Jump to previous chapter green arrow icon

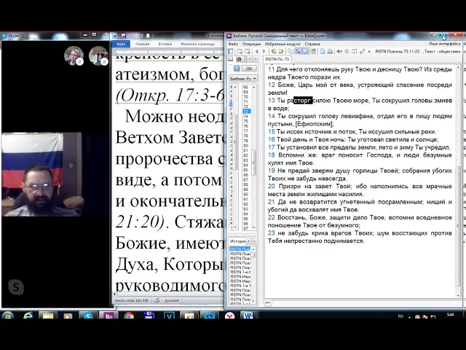[274, 52]
